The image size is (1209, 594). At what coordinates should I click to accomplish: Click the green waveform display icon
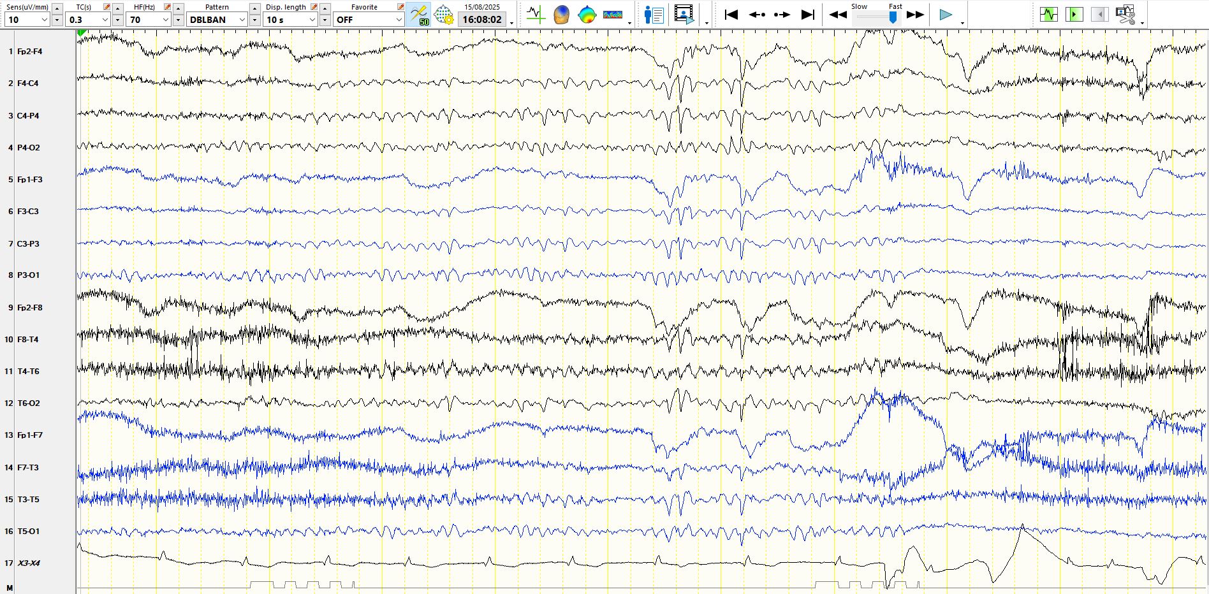[1048, 14]
